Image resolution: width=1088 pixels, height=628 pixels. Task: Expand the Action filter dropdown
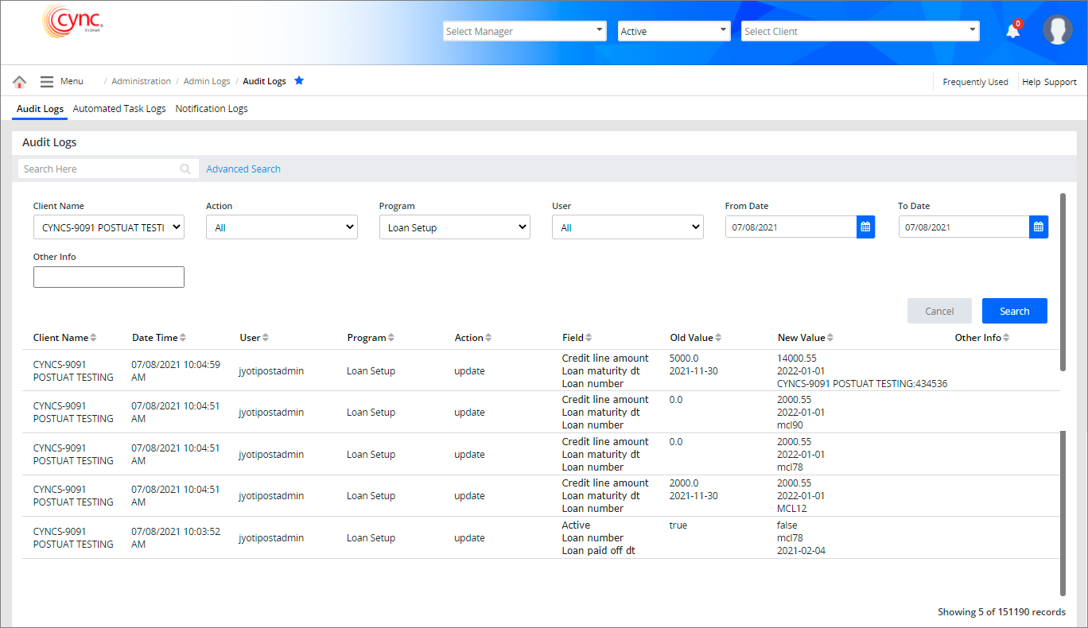282,227
